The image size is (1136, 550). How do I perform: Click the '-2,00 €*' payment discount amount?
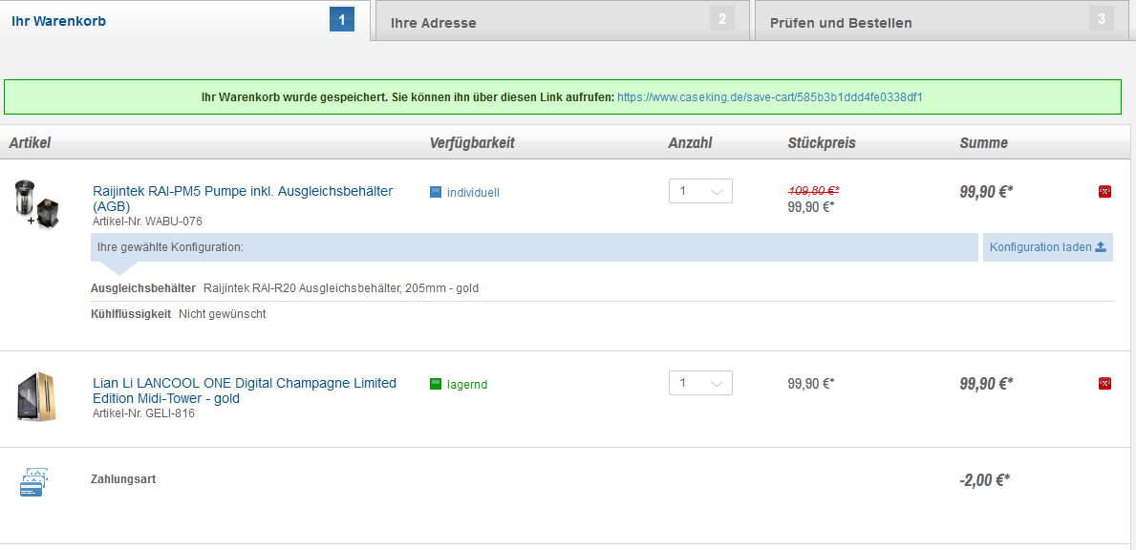click(985, 479)
